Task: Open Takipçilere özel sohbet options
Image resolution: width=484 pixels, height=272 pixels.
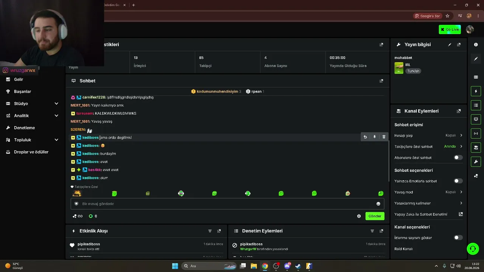Action: pos(428,147)
